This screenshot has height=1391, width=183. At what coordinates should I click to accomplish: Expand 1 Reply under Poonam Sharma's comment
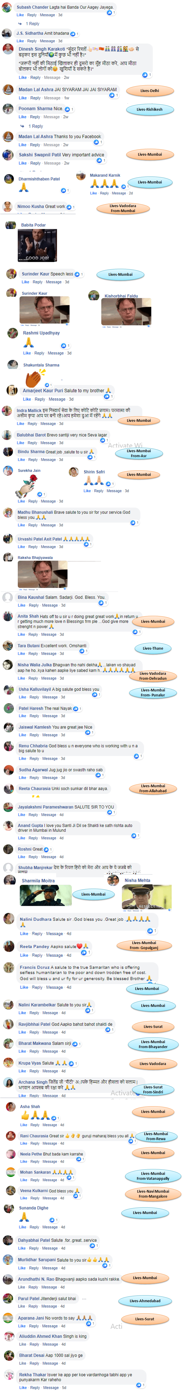(x=35, y=126)
